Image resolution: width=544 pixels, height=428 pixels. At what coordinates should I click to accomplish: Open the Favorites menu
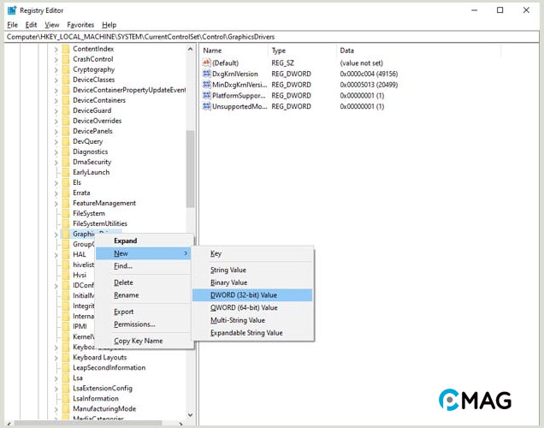(x=80, y=25)
